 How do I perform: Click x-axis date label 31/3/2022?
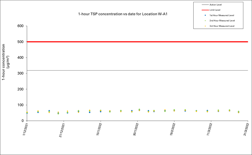tap(246, 129)
